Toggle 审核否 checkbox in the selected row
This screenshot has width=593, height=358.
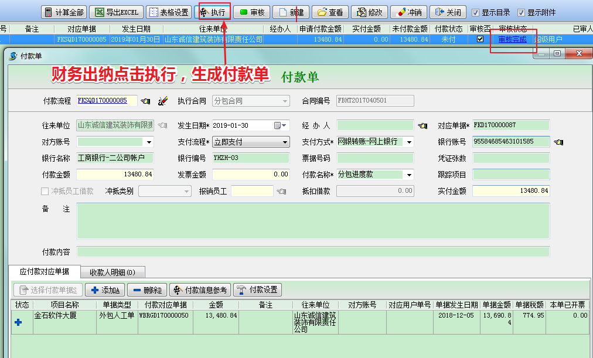pos(480,39)
